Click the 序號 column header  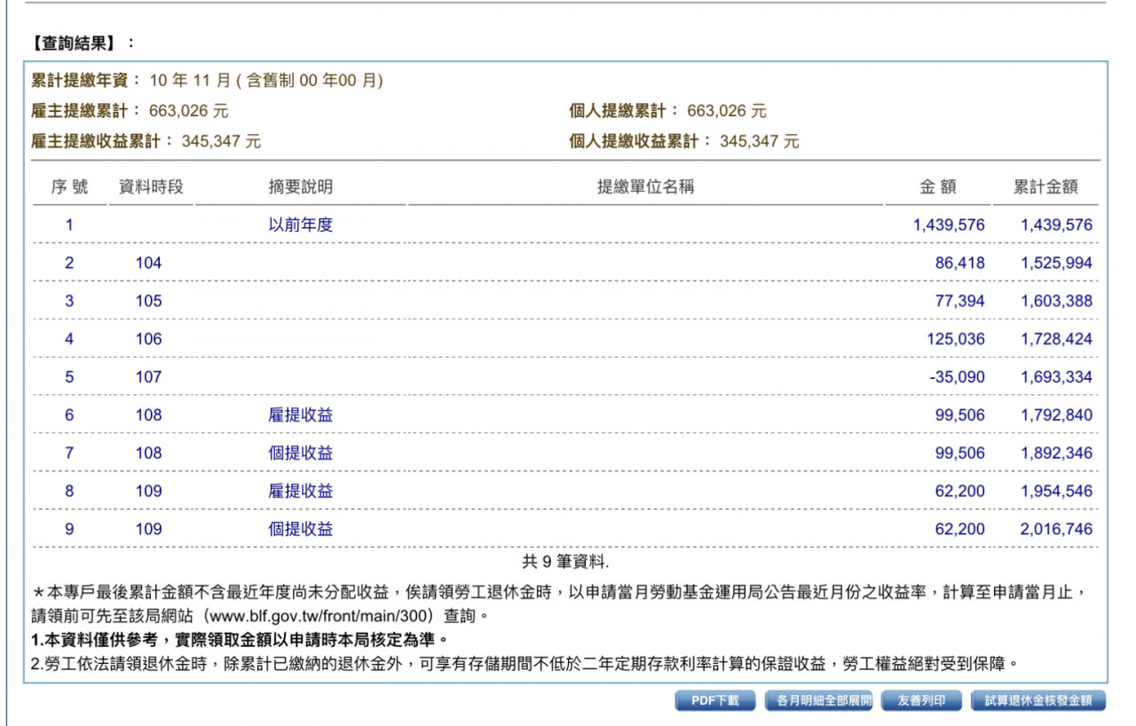(x=69, y=187)
